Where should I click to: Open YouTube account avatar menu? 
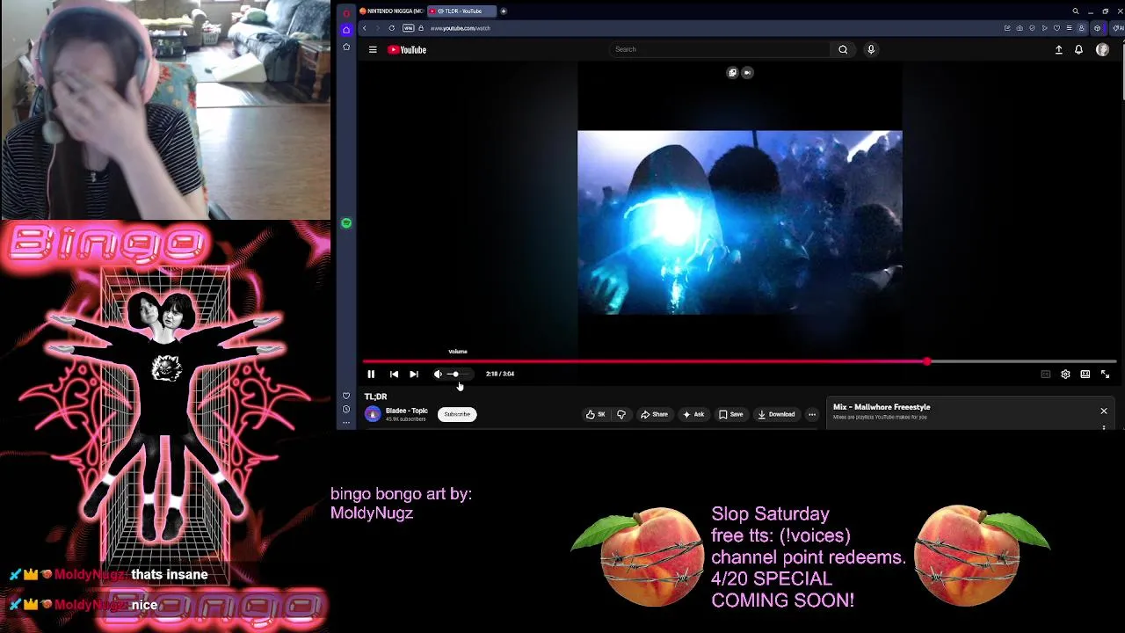click(x=1102, y=50)
